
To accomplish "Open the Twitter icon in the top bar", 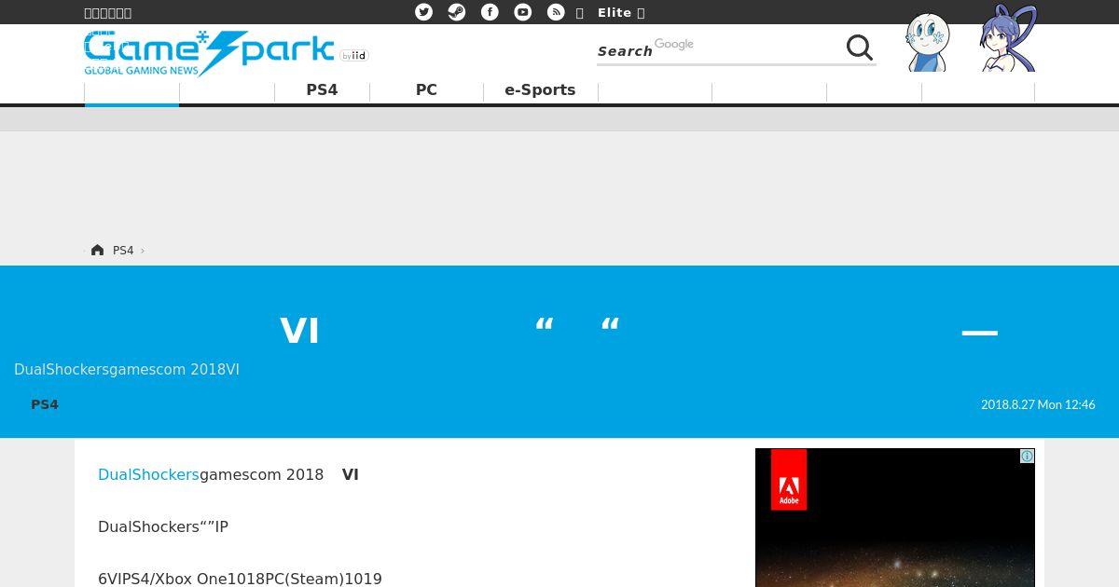I will tap(424, 12).
